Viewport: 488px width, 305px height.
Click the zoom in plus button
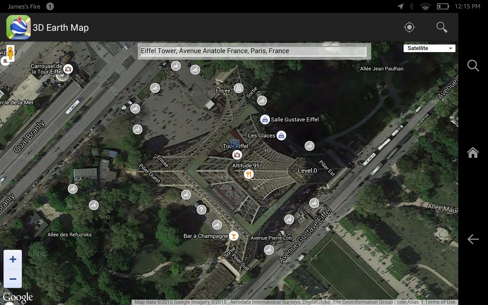12,259
